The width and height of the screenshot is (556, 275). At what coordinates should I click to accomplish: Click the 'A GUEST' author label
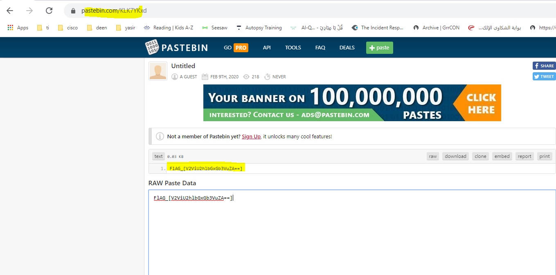[x=188, y=77]
